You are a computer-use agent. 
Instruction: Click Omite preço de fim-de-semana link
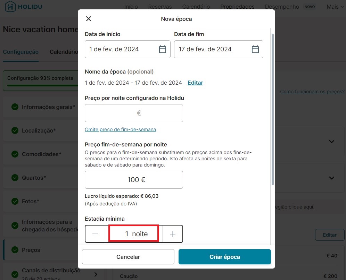(120, 129)
